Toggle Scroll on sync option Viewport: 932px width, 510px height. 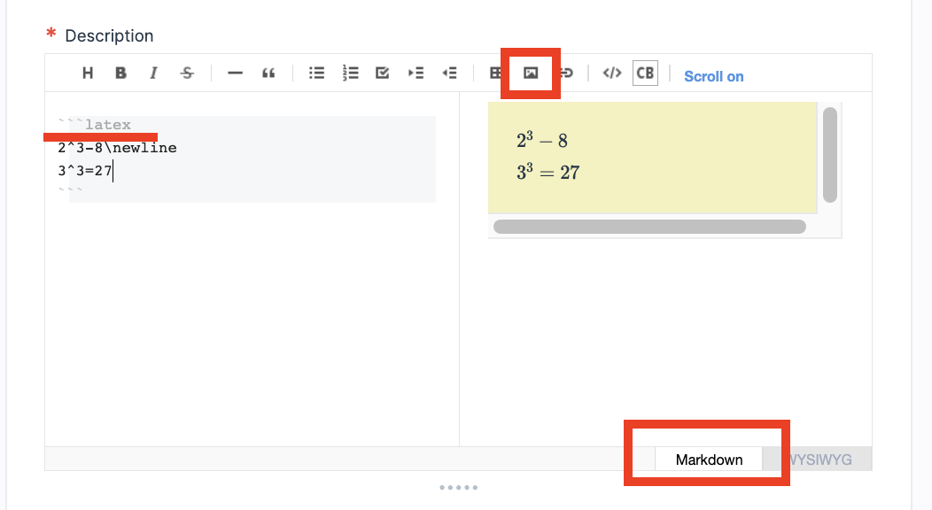coord(714,77)
